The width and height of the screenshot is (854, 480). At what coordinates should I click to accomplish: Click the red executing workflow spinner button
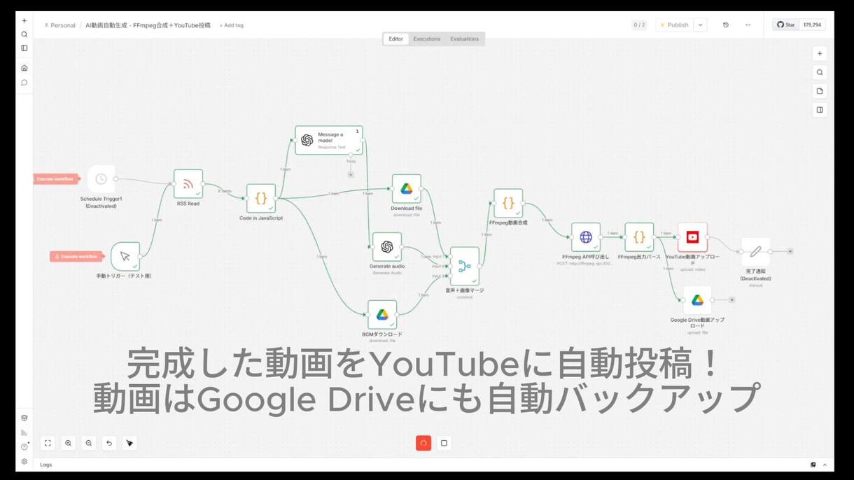423,443
